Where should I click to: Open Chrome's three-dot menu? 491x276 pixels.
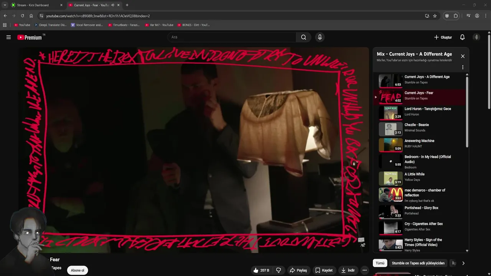(486, 16)
